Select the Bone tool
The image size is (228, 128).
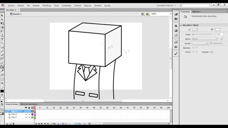pyautogui.click(x=2, y=63)
